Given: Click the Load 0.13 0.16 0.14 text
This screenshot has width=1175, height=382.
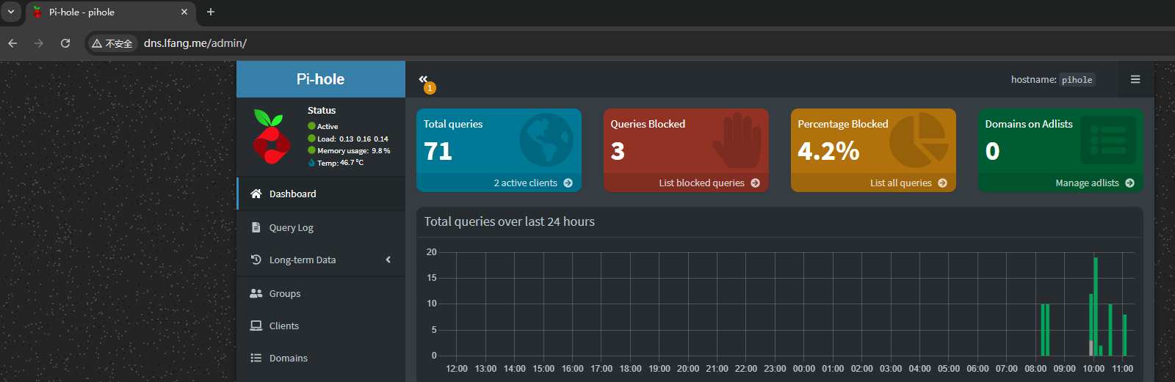Looking at the screenshot, I should point(352,139).
